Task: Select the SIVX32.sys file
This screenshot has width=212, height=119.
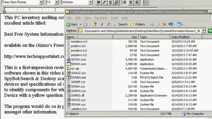Action: pyautogui.click(x=78, y=100)
